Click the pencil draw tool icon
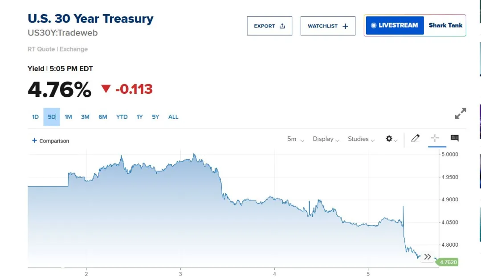The height and width of the screenshot is (280, 481). tap(415, 139)
